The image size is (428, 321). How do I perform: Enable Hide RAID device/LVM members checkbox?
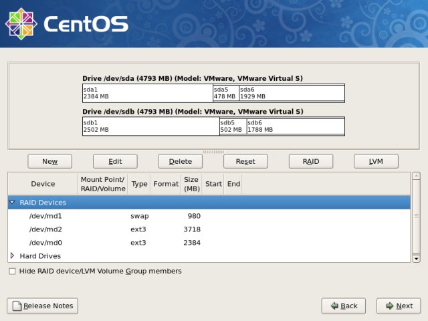[x=13, y=272]
